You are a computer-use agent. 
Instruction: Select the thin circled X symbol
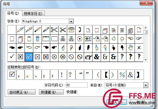tap(54, 57)
